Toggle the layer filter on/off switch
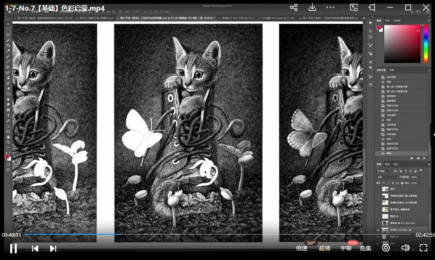This screenshot has width=435, height=260. click(x=421, y=170)
